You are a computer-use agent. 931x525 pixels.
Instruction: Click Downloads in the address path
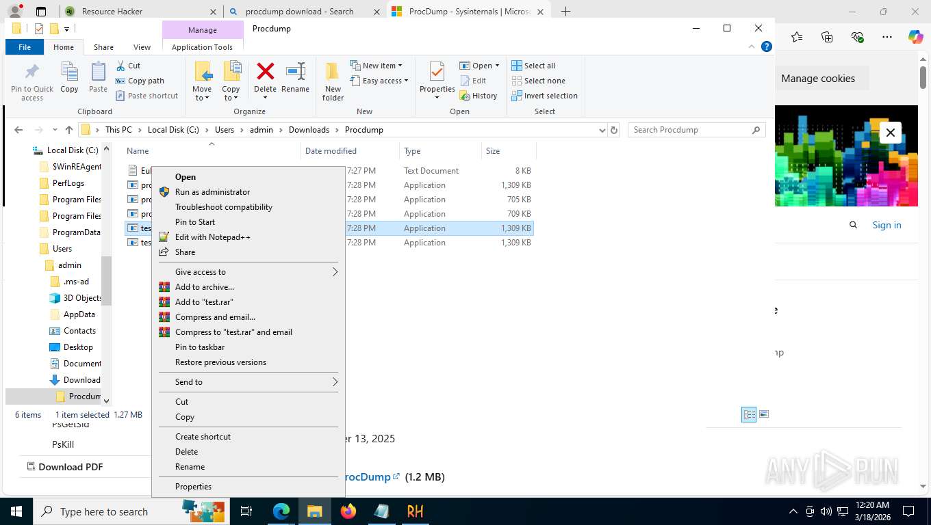click(x=309, y=130)
